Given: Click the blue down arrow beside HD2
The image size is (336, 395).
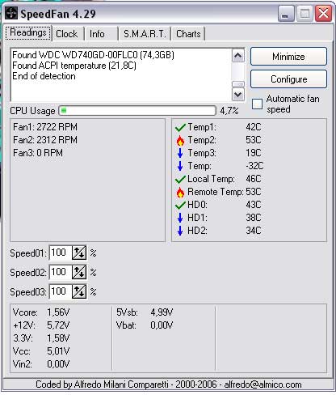Looking at the screenshot, I should click(180, 231).
